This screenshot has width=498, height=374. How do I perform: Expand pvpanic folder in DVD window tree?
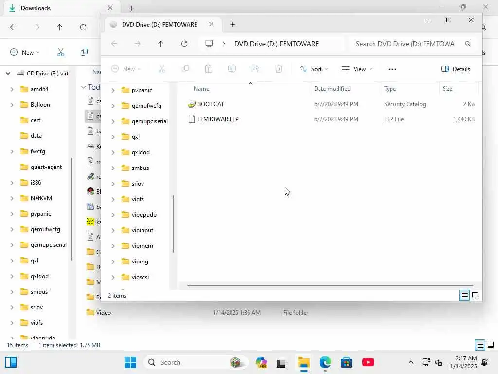coord(113,90)
